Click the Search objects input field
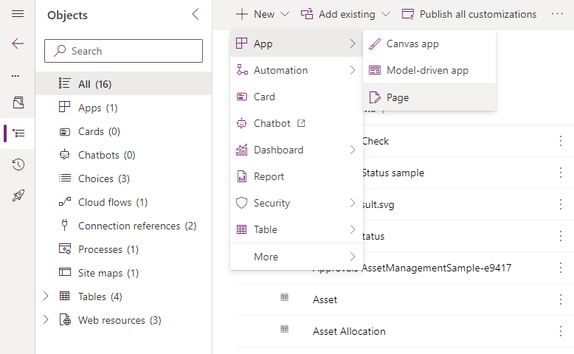This screenshot has height=354, width=574. pyautogui.click(x=124, y=51)
